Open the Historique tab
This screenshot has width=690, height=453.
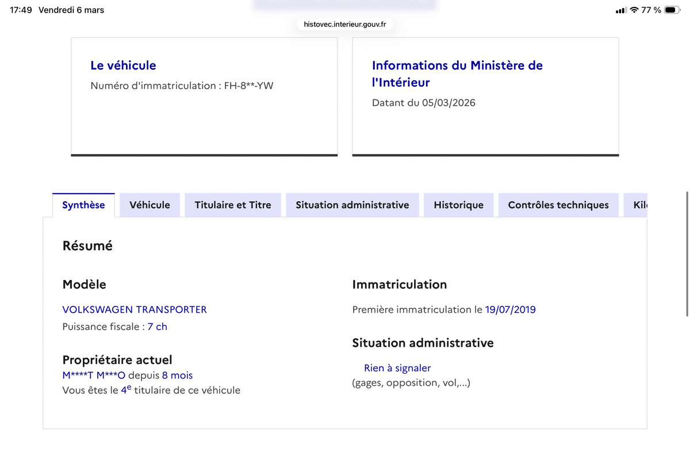point(458,205)
